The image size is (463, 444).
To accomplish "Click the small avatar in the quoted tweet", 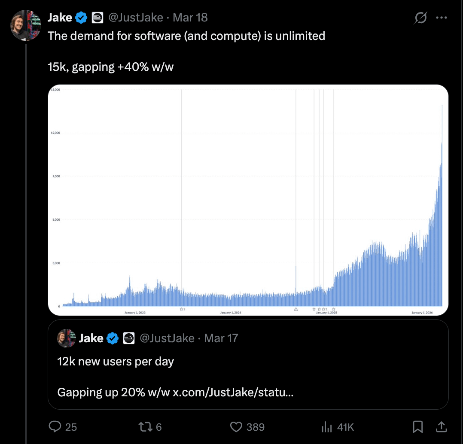I will [67, 338].
